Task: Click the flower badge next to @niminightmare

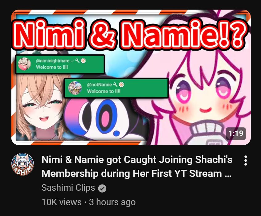Action: tap(83, 61)
